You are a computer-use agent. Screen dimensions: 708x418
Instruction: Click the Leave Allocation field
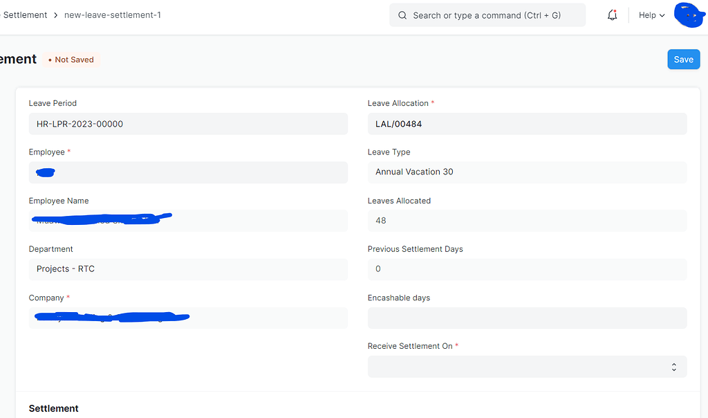tap(527, 124)
